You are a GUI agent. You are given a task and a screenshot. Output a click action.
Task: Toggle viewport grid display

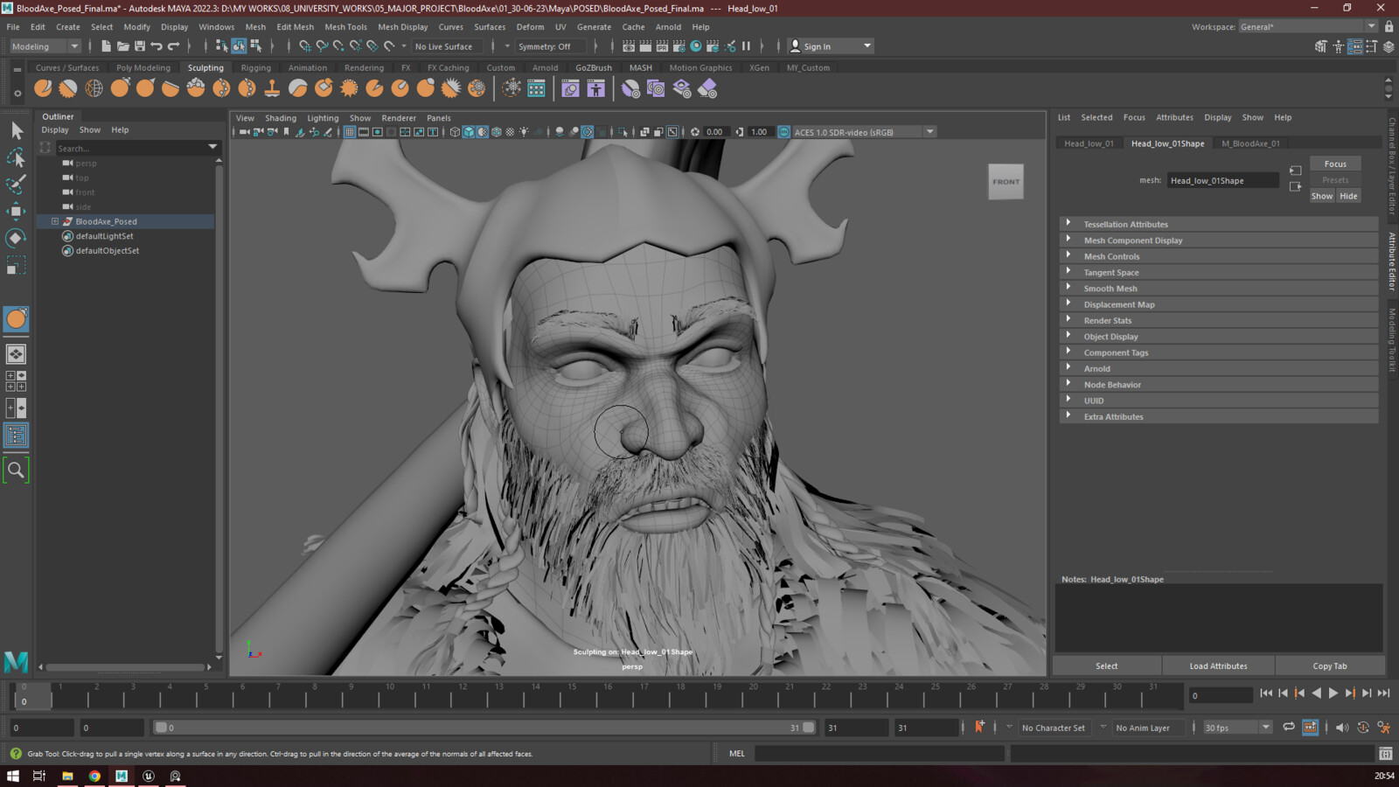349,132
